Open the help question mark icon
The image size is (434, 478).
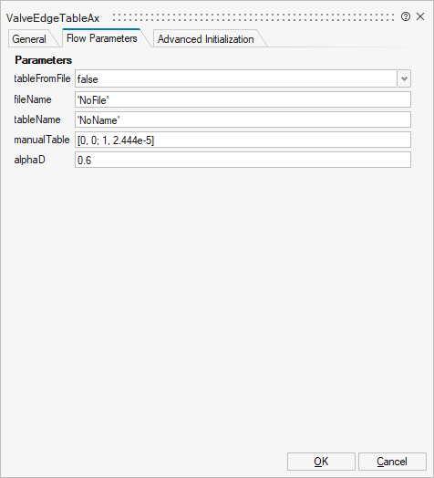click(x=406, y=16)
